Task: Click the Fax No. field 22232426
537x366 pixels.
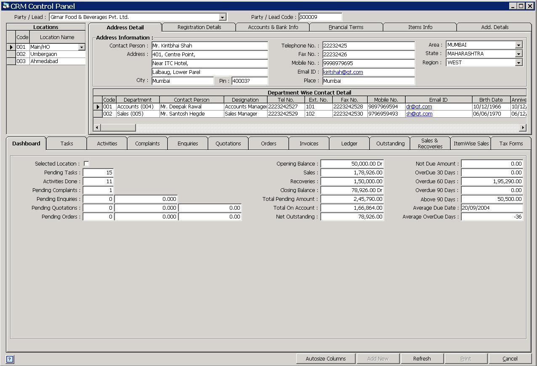Action: pyautogui.click(x=369, y=55)
